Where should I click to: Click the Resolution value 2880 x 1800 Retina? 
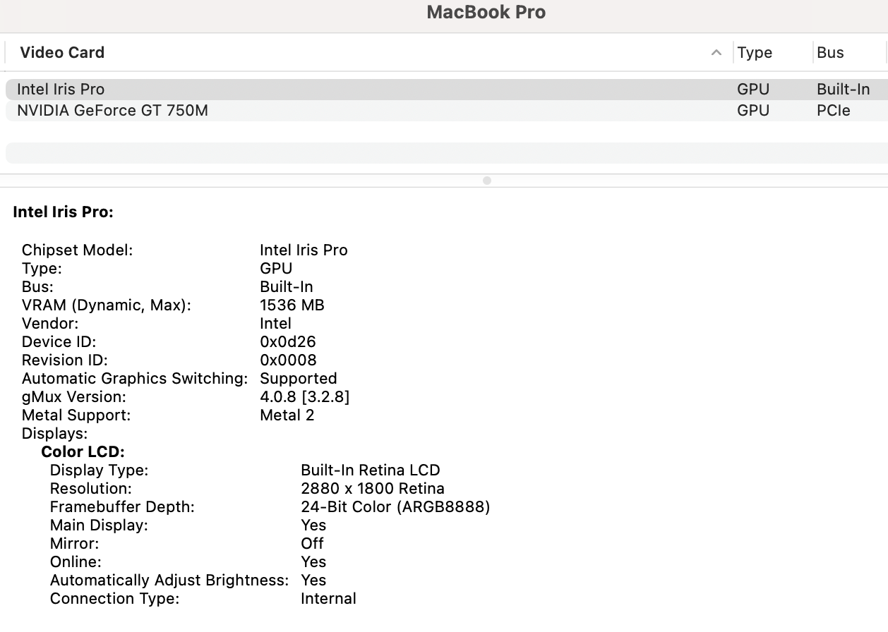[x=372, y=489]
